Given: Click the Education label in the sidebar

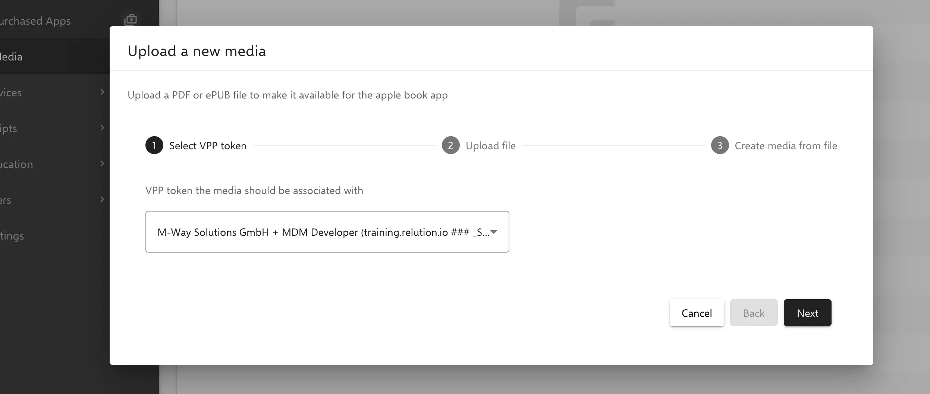Looking at the screenshot, I should pos(16,164).
